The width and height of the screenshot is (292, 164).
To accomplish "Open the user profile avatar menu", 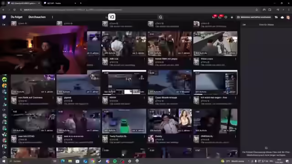I will 288,17.
